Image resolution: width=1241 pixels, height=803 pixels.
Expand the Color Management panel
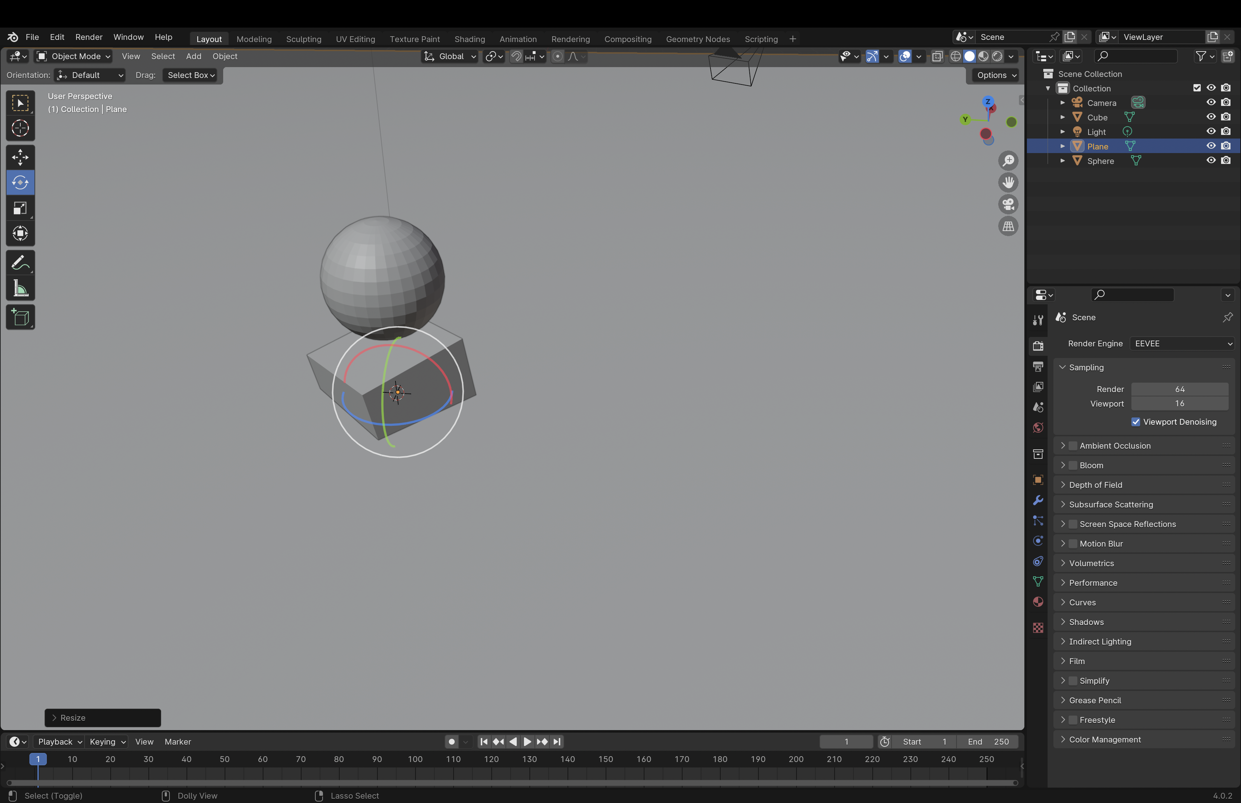click(1105, 740)
